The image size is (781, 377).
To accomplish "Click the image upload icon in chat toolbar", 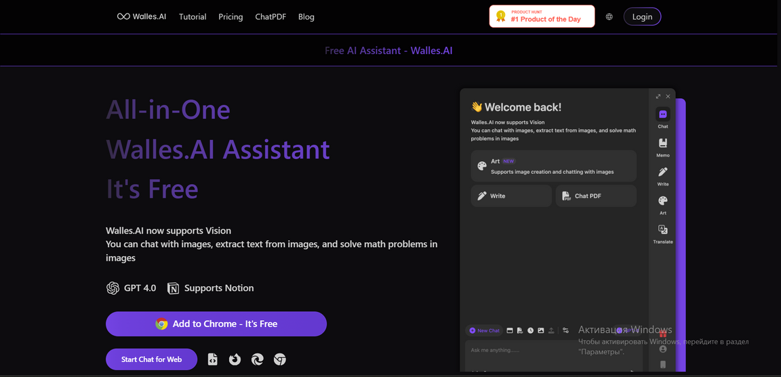I will (x=540, y=330).
